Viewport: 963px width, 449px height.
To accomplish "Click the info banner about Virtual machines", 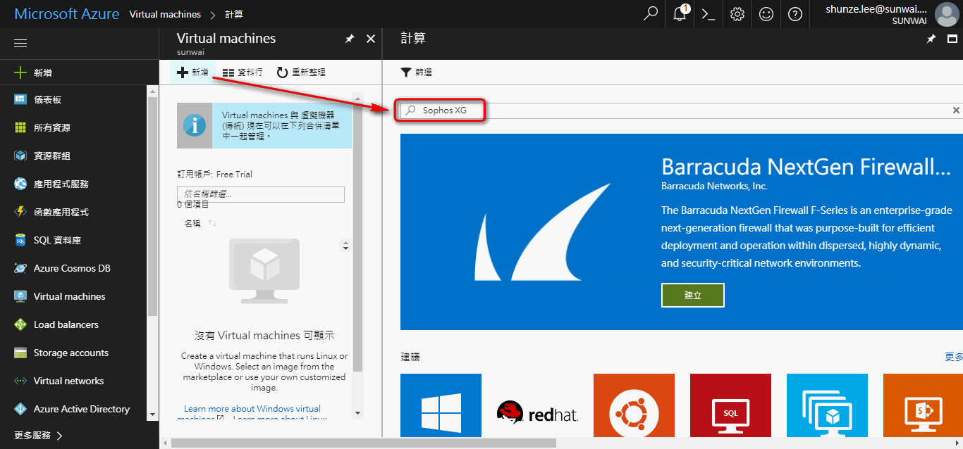I will pyautogui.click(x=264, y=125).
